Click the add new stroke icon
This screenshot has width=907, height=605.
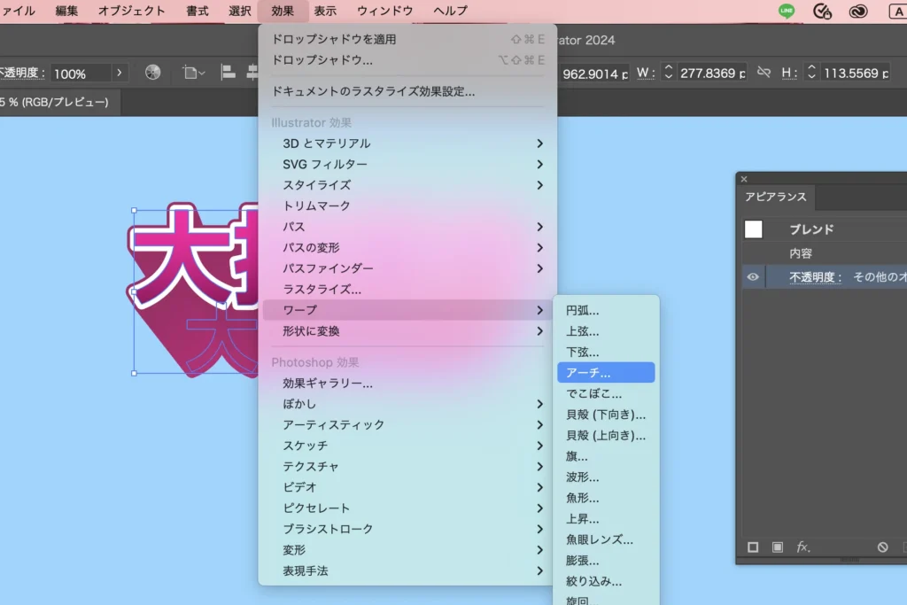click(x=753, y=547)
